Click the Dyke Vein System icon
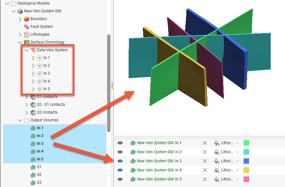285x187 pixels. point(33,50)
